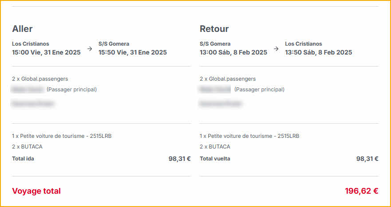Click the 15:00 Vie, 31 Ene 2025 departure time
The image size is (391, 207).
pyautogui.click(x=46, y=52)
